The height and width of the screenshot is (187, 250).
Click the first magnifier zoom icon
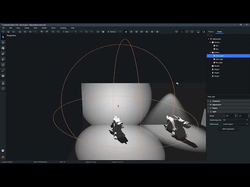(x=53, y=32)
